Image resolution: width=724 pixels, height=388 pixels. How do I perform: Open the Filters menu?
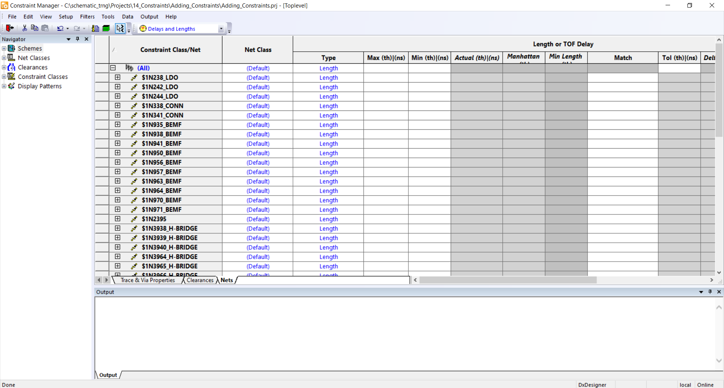point(87,17)
